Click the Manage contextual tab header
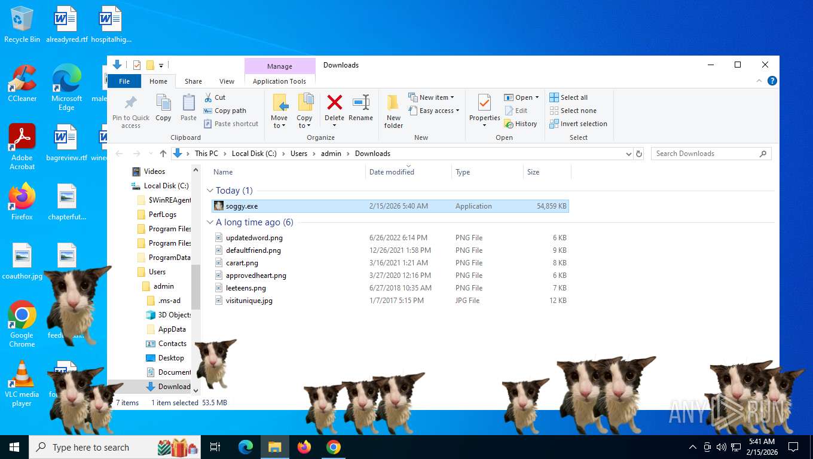This screenshot has height=459, width=813. point(280,66)
